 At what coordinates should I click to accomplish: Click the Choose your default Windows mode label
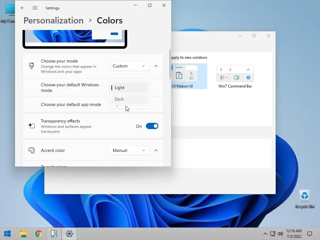[x=70, y=87]
